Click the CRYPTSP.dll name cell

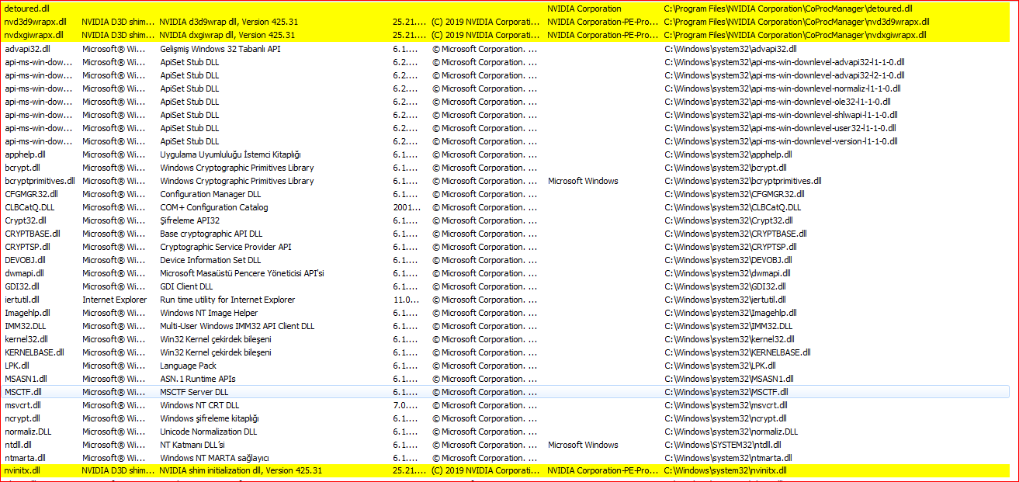pos(27,247)
